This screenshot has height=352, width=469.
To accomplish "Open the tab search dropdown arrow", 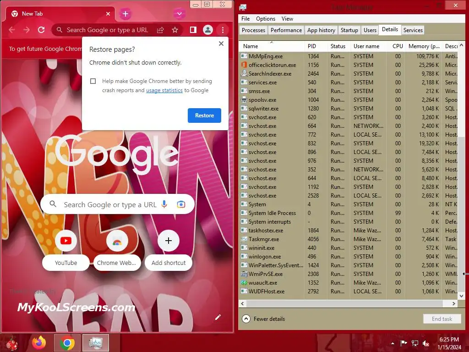I will coord(179,13).
